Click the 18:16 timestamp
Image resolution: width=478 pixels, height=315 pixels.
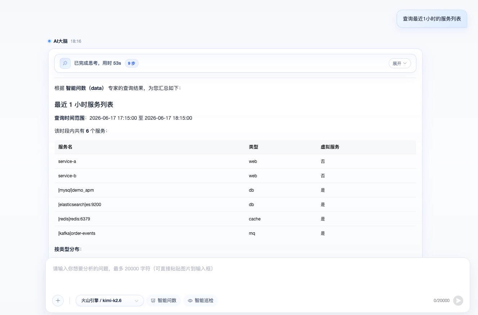pyautogui.click(x=76, y=41)
